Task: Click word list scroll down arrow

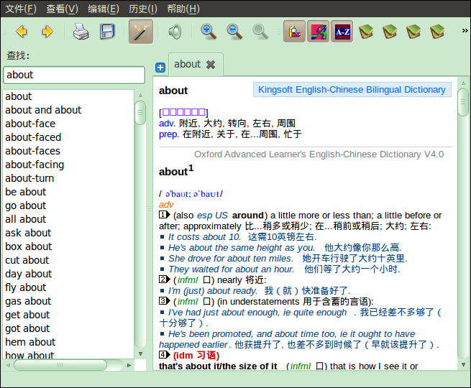Action: (140, 354)
